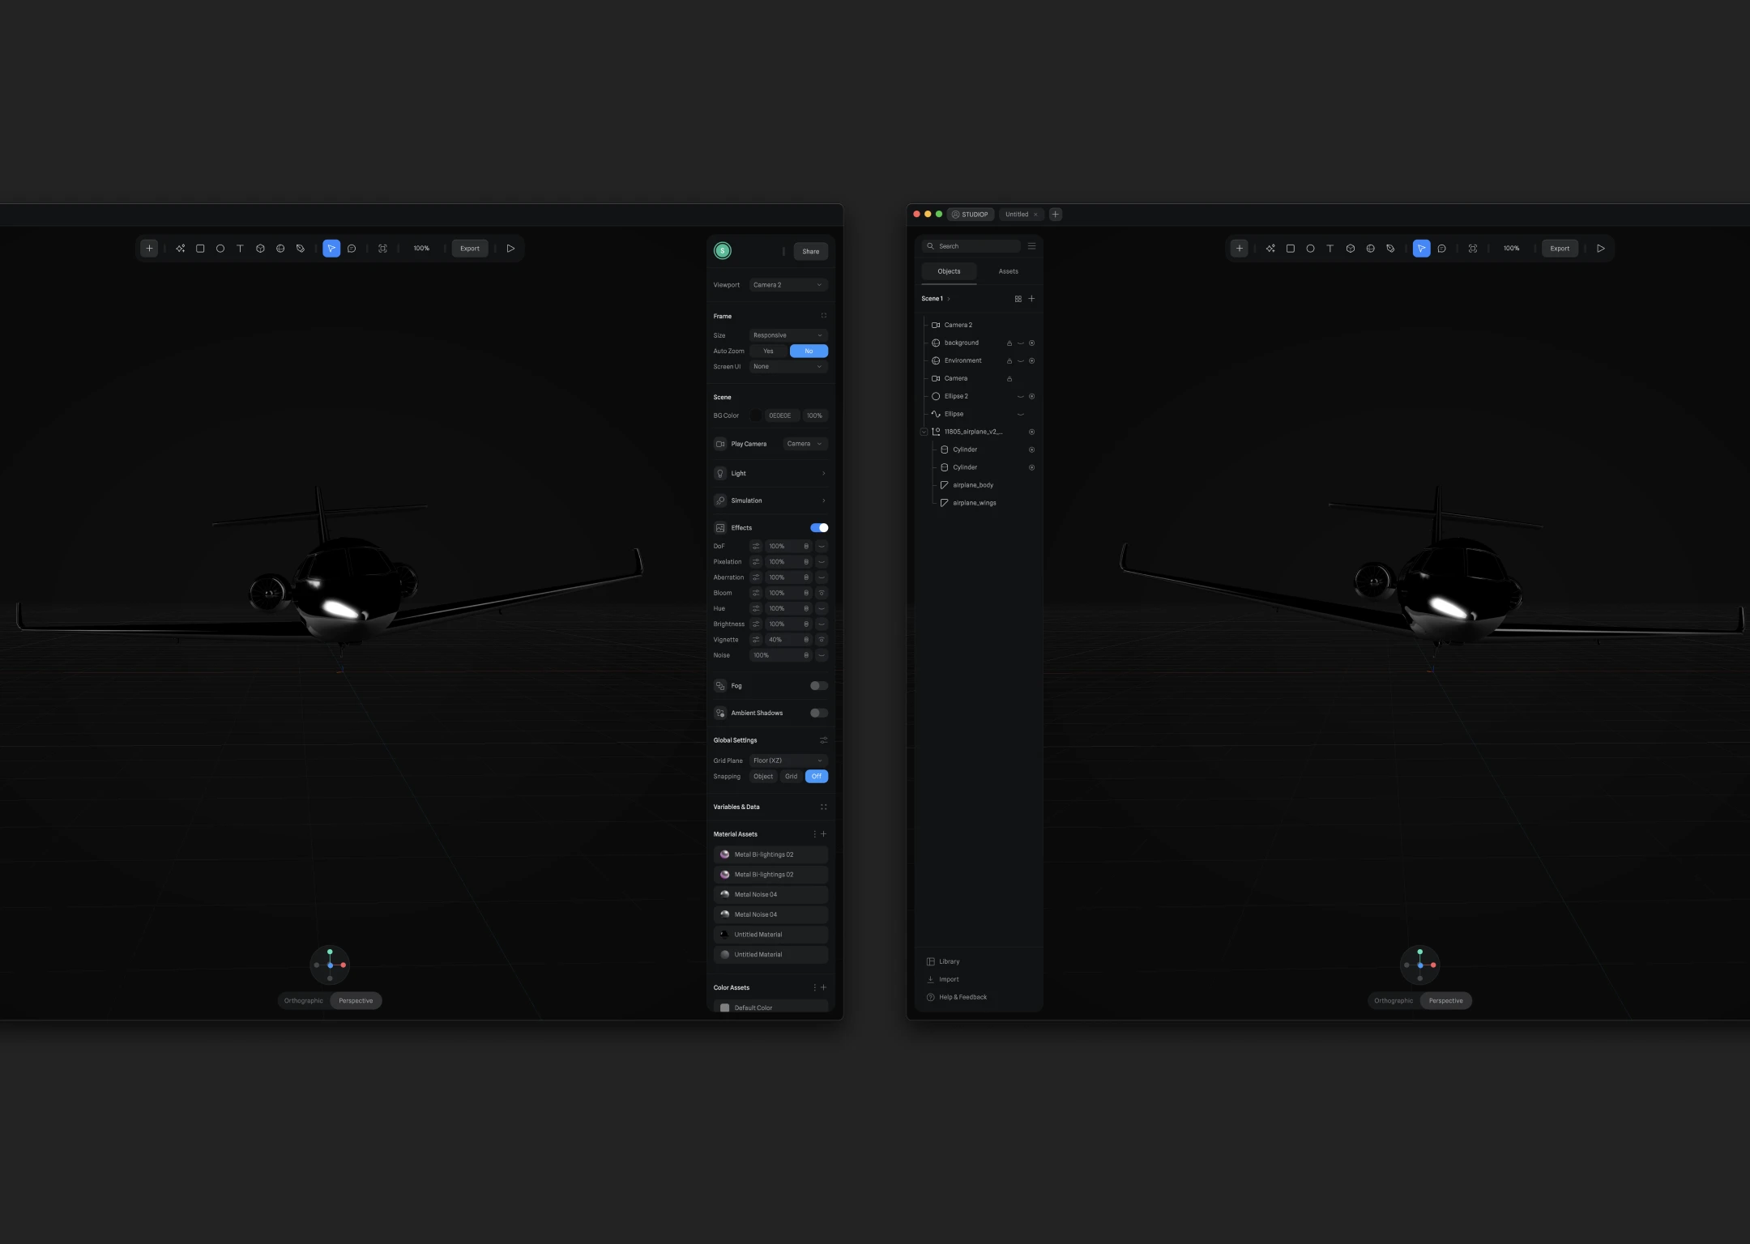Expand the Scene 1 chevron
The image size is (1750, 1244).
[949, 299]
